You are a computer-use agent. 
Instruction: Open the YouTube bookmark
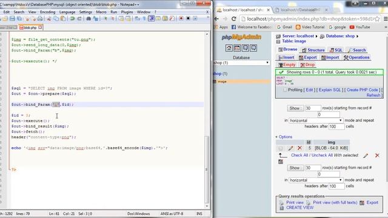click(x=360, y=27)
